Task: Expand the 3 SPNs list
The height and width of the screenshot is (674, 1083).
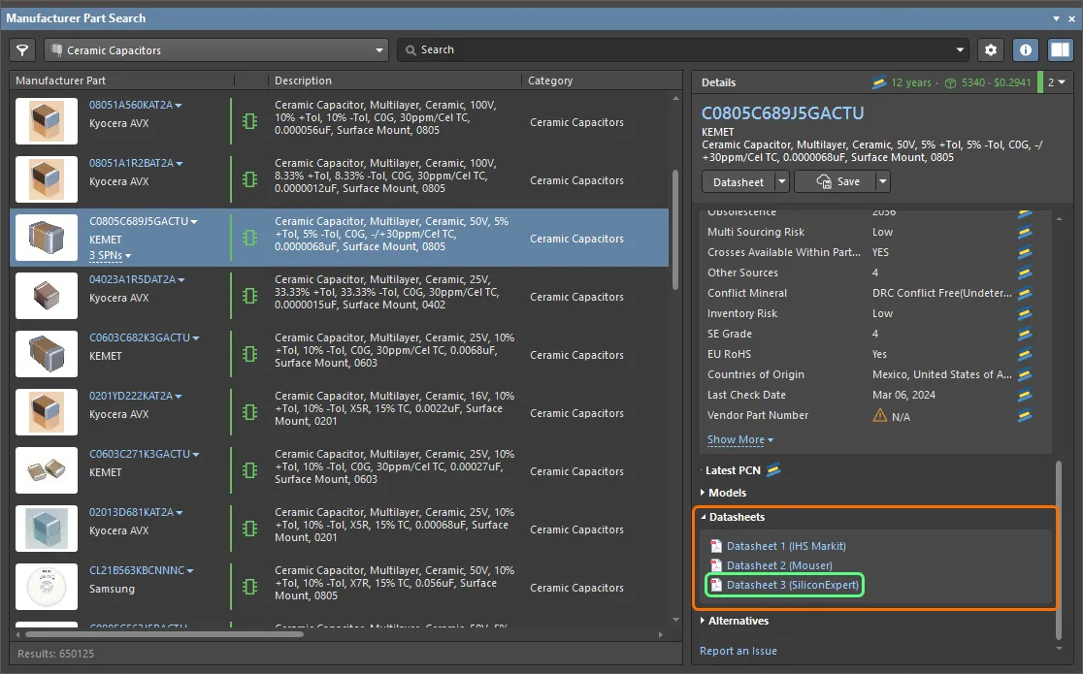Action: pyautogui.click(x=110, y=256)
